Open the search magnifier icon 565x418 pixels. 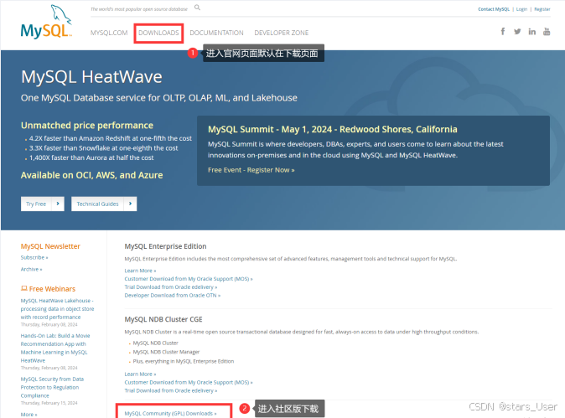tap(197, 8)
